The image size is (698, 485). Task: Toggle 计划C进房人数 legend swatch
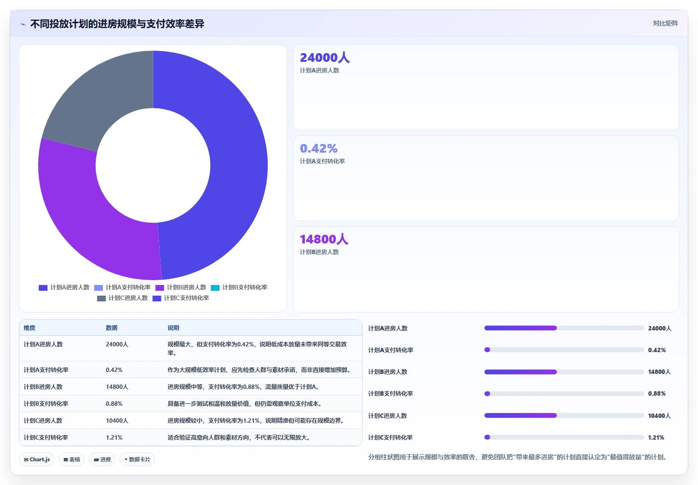tap(101, 298)
